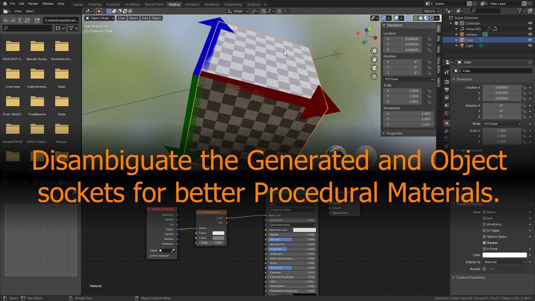535x301 pixels.
Task: Refresh the file browser list
Action: pyautogui.click(x=27, y=20)
